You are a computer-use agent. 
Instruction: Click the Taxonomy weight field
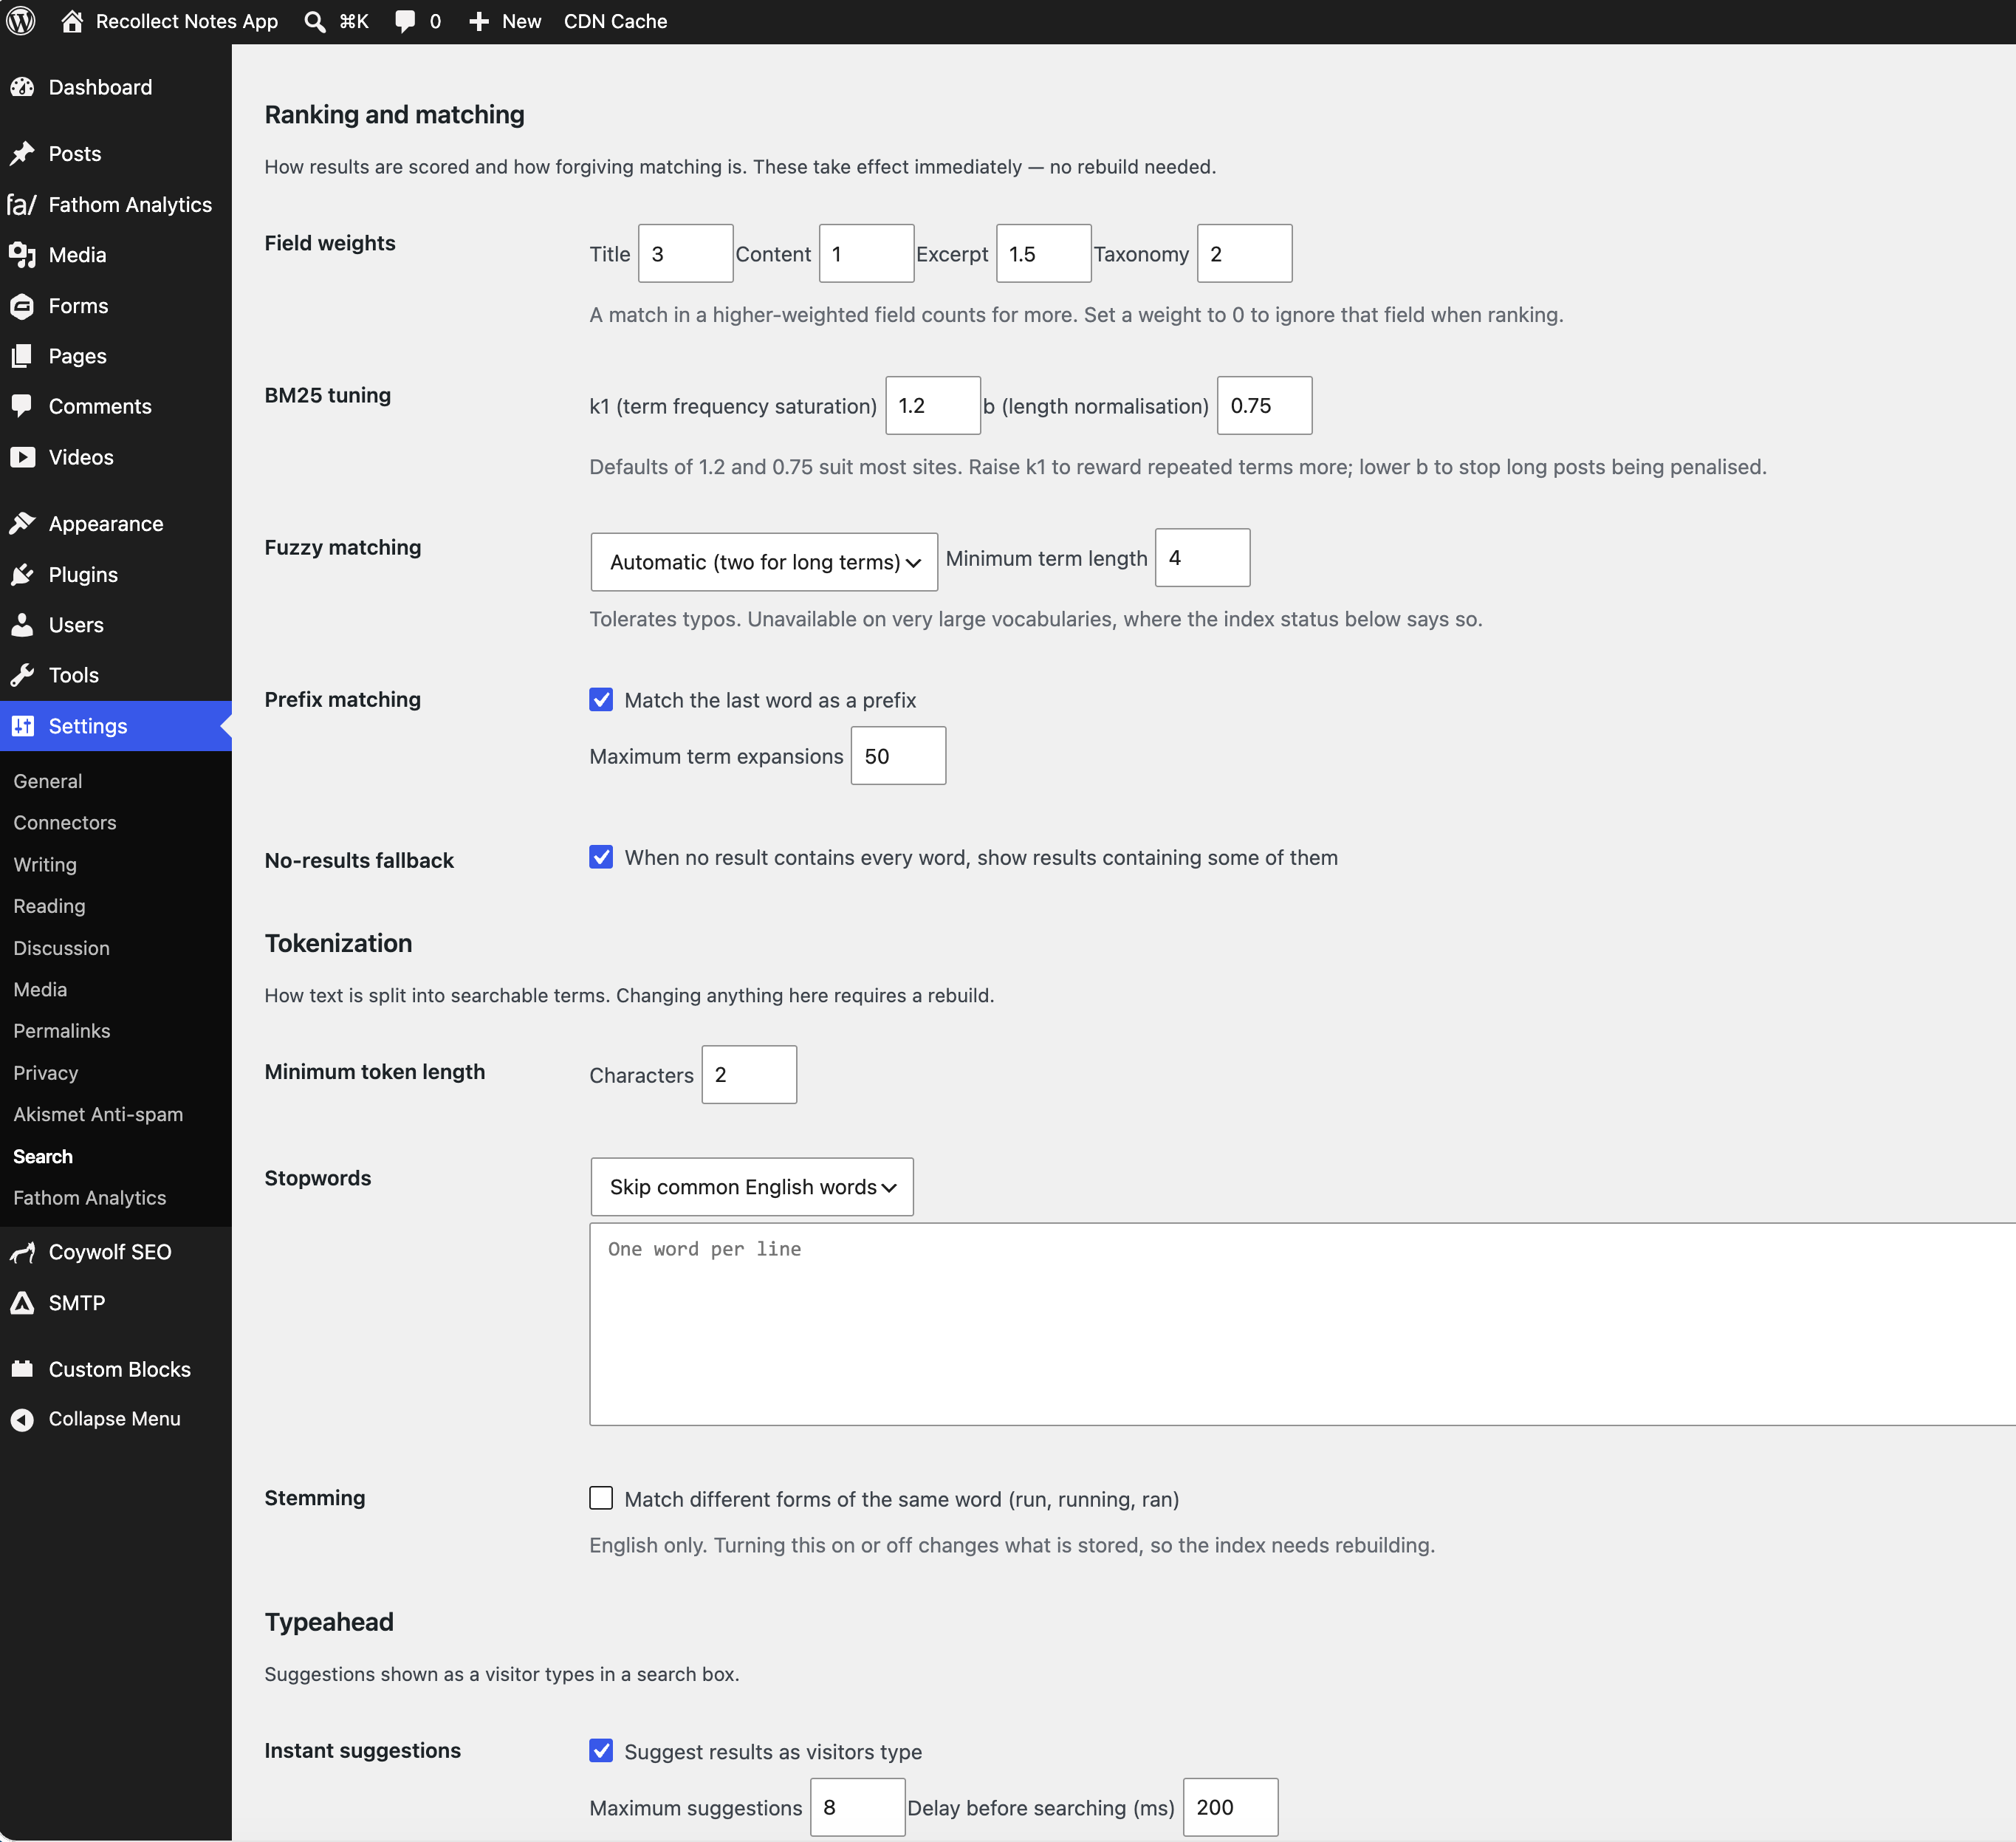[1245, 254]
